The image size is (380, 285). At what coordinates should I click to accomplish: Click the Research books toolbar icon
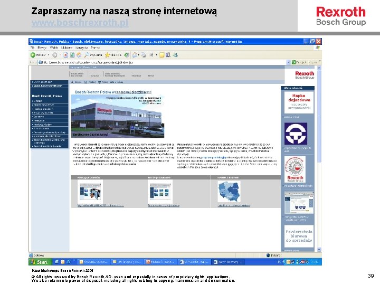pyautogui.click(x=168, y=55)
